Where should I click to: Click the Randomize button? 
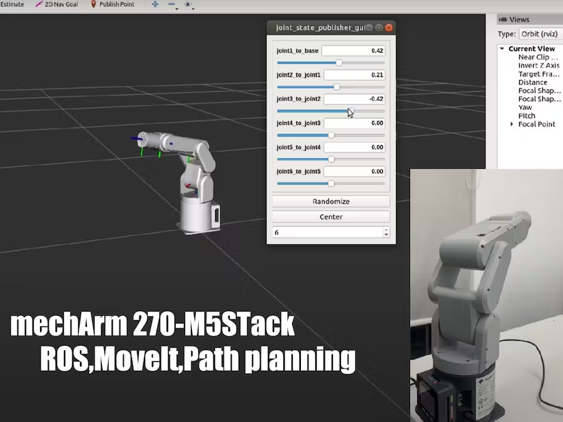click(x=331, y=201)
